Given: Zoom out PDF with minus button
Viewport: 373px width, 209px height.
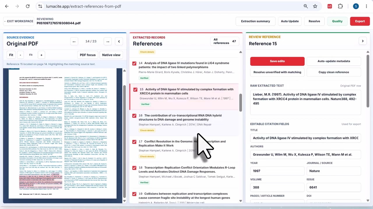Looking at the screenshot, I should [x=20, y=55].
